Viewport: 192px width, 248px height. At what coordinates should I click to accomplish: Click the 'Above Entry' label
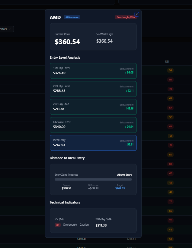[124, 175]
